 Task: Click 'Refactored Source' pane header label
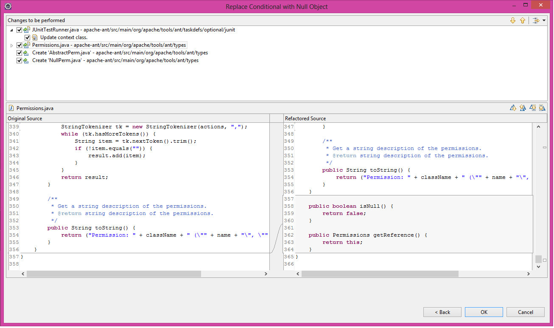(305, 118)
